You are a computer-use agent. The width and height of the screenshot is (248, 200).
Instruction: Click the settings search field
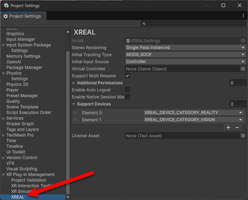tap(194, 24)
